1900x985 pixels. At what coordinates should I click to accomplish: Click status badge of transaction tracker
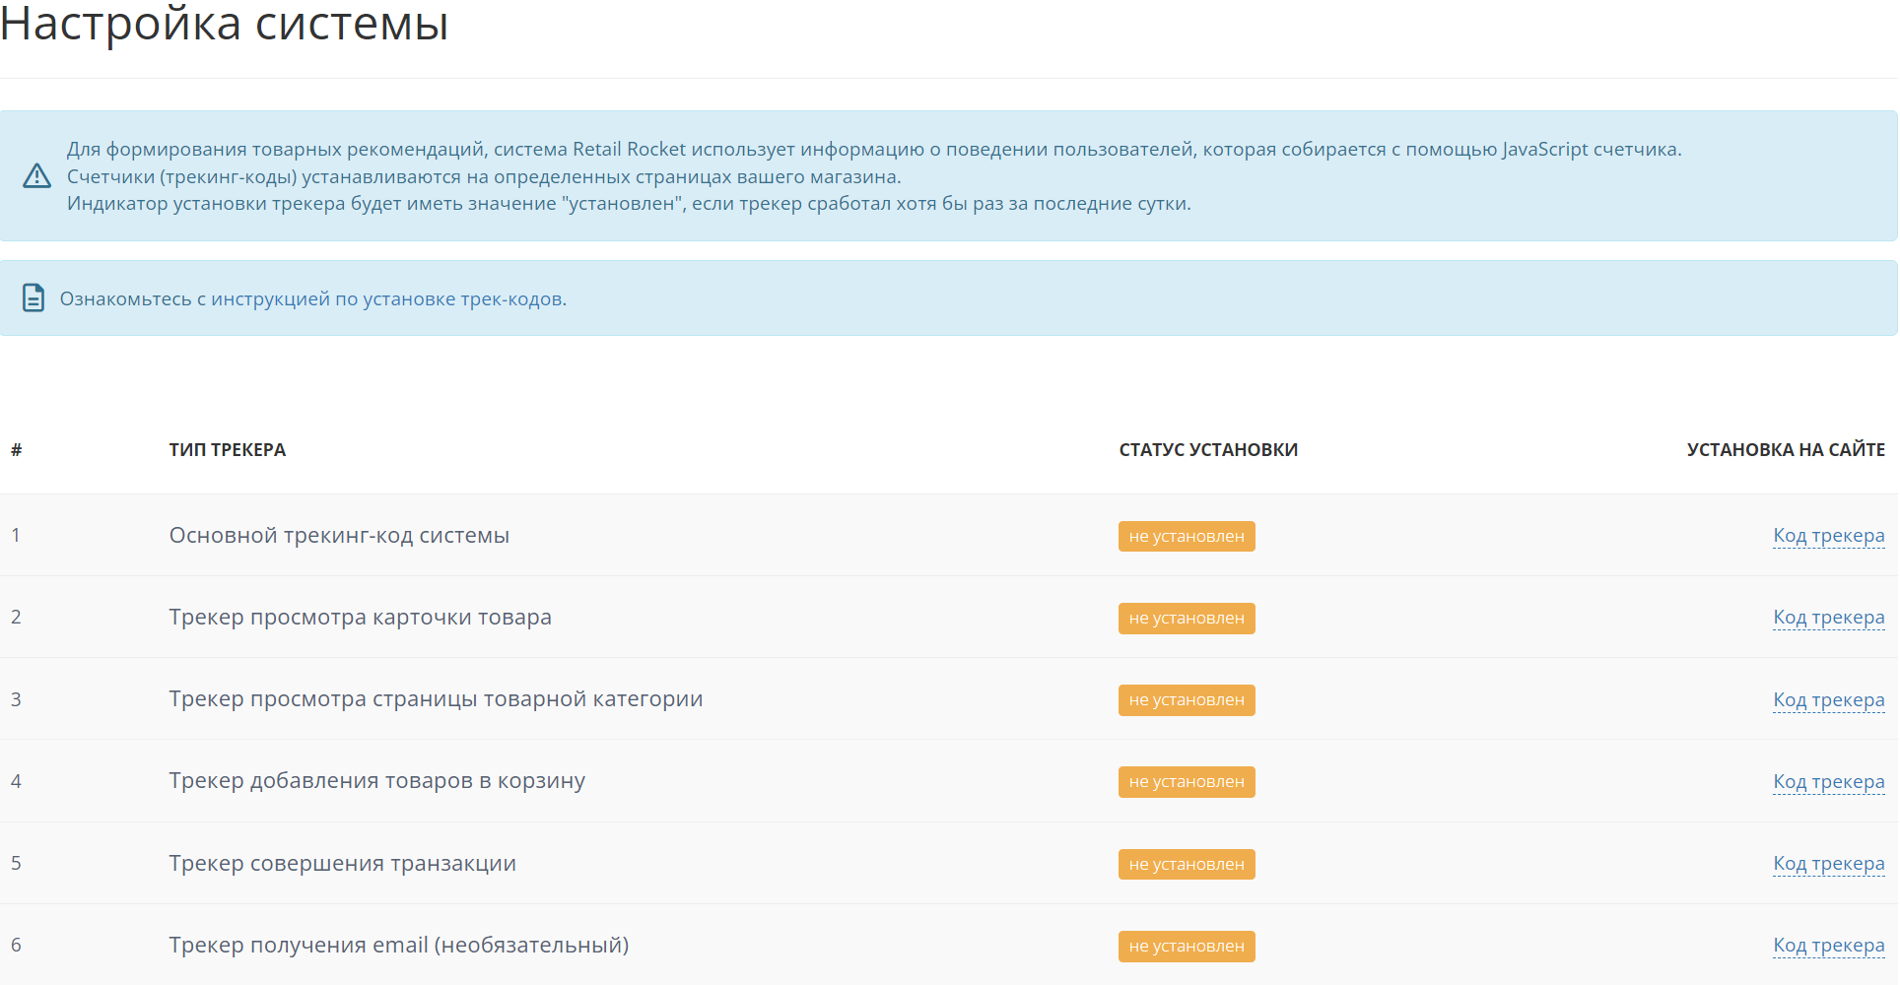pyautogui.click(x=1186, y=865)
